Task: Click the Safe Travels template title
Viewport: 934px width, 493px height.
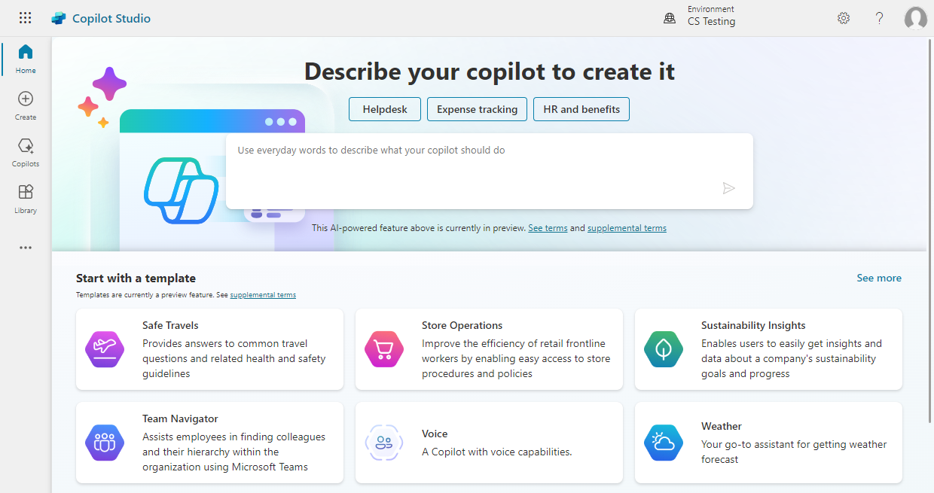Action: tap(170, 325)
